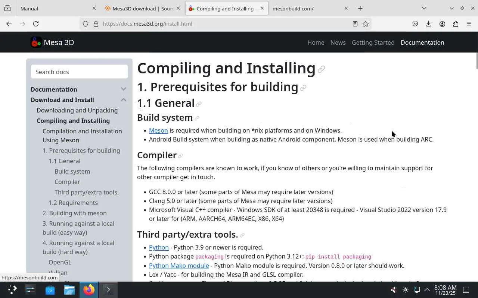Follow the Python Mako module link

click(179, 266)
